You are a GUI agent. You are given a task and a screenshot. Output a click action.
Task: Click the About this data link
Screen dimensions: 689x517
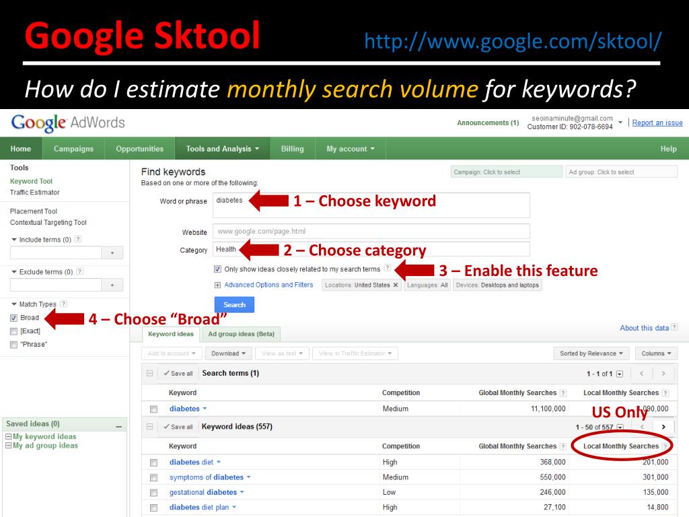[644, 328]
